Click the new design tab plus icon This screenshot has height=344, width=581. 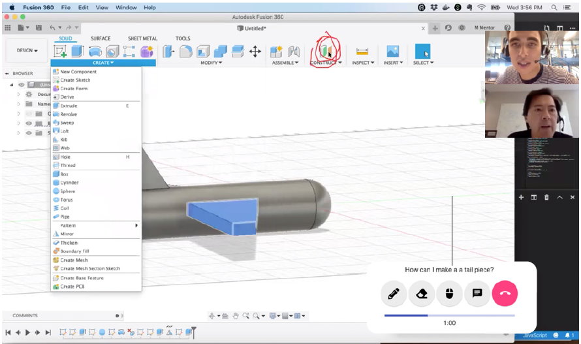(435, 28)
